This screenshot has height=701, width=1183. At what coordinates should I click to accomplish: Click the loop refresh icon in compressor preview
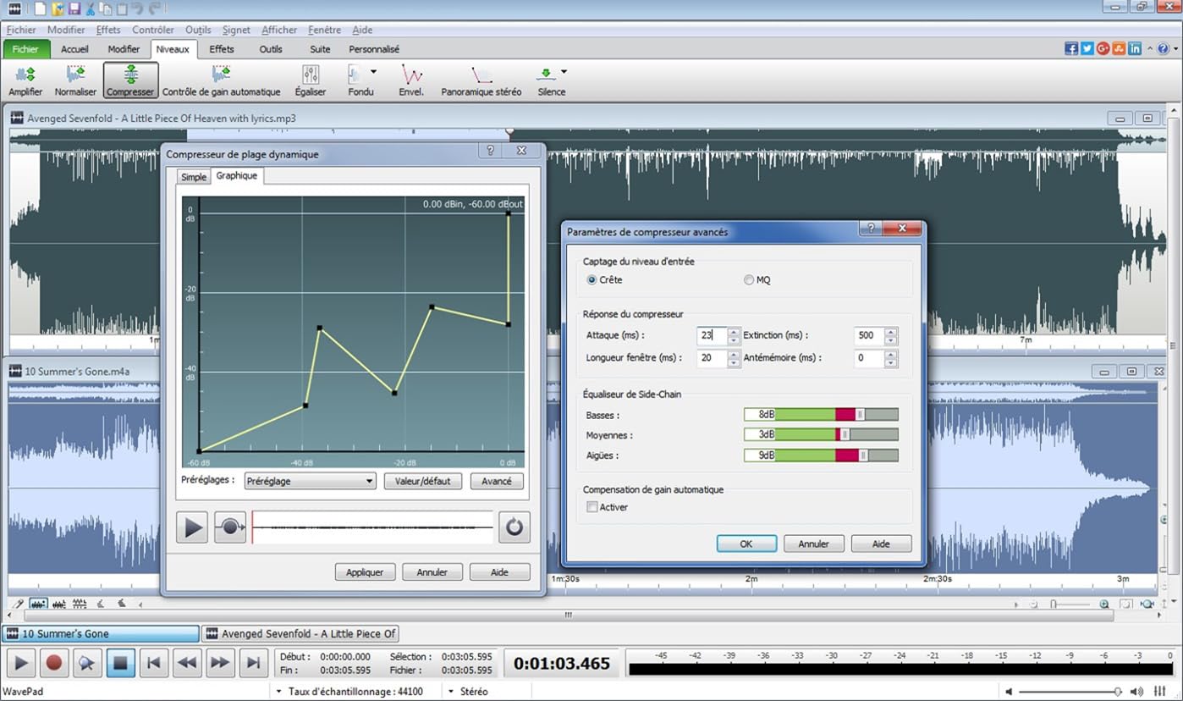(514, 527)
